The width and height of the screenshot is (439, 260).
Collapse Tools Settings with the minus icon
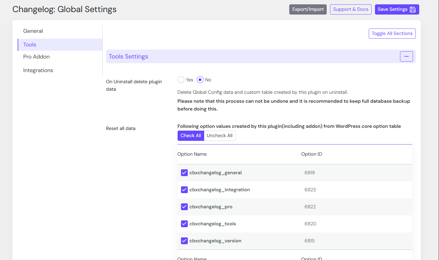407,56
